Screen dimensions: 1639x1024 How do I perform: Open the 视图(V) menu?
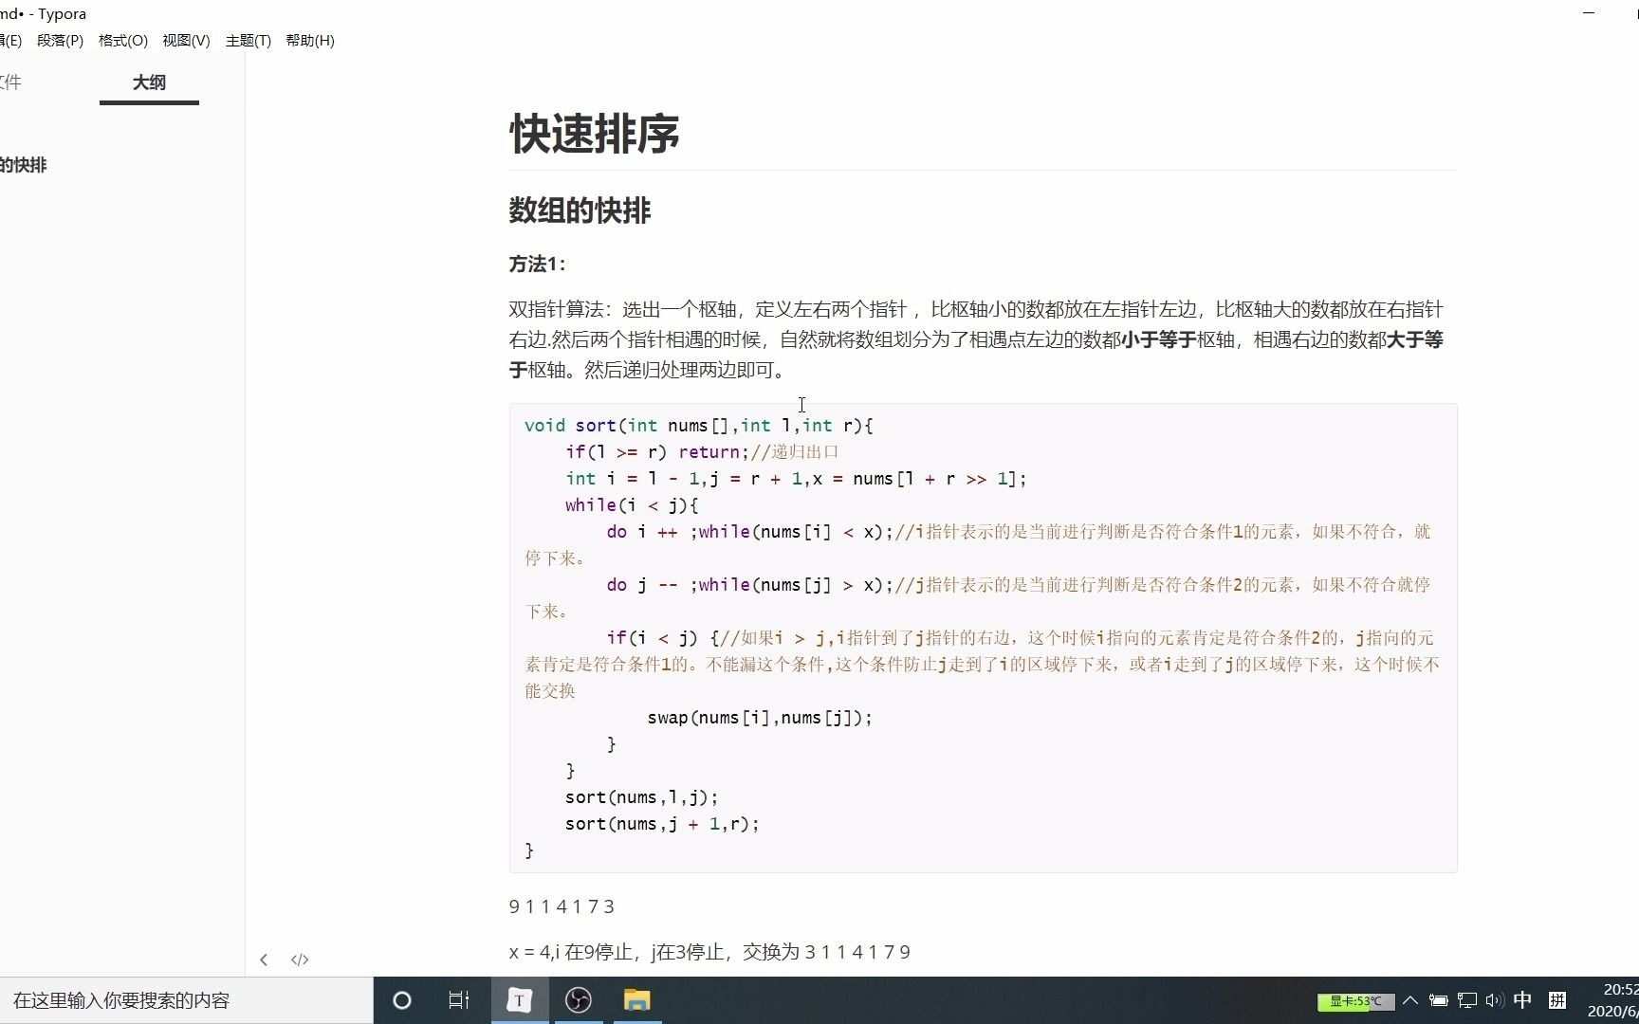pos(186,40)
